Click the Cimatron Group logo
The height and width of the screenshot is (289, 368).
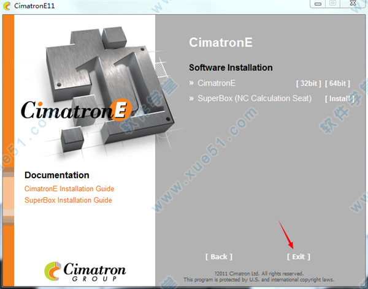tap(85, 271)
